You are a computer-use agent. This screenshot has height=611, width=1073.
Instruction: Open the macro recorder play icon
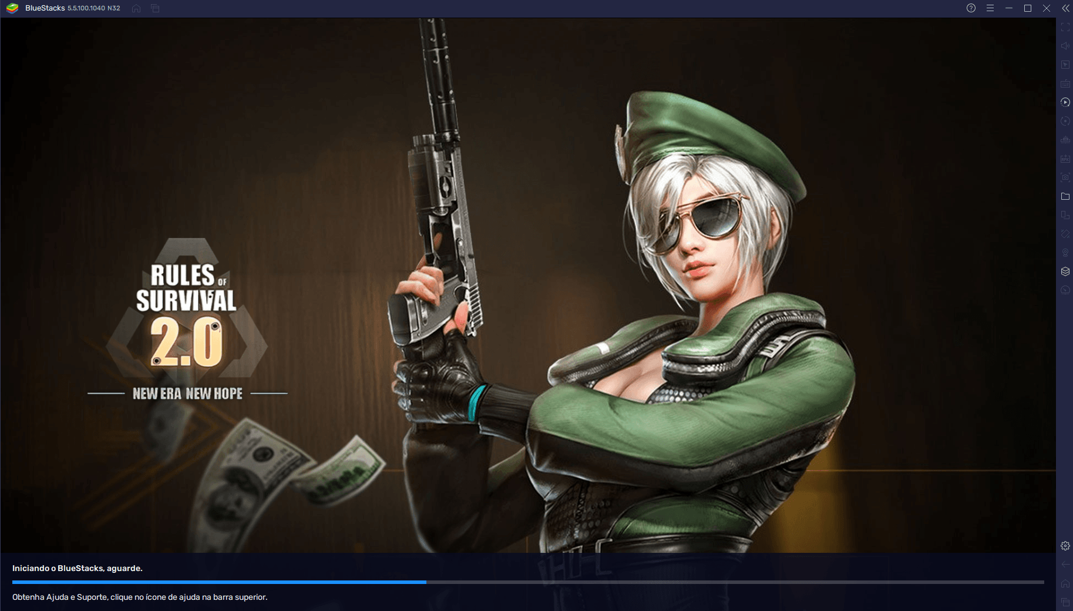pyautogui.click(x=1065, y=102)
